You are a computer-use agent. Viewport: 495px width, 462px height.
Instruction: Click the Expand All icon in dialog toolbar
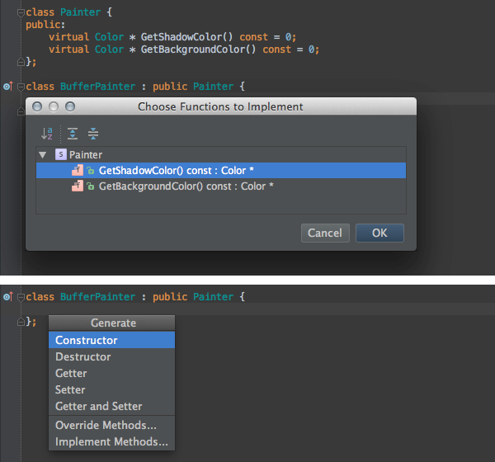73,134
